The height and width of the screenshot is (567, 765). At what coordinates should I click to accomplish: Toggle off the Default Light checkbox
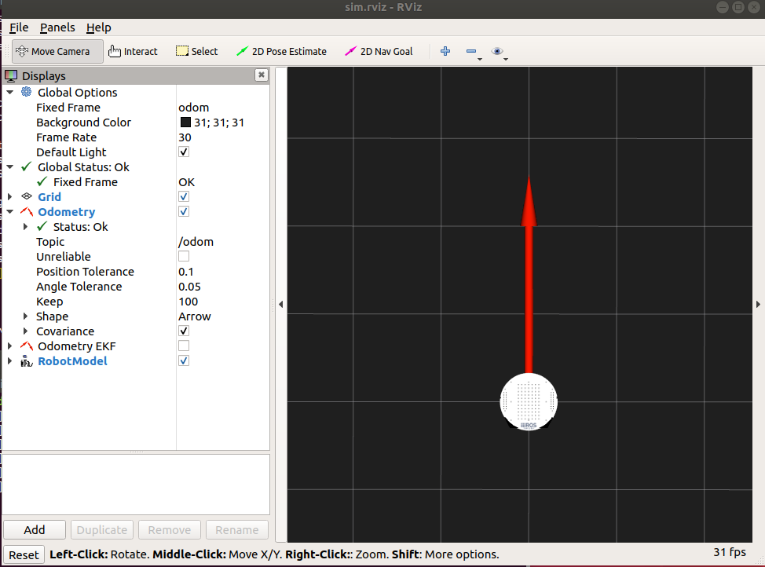tap(183, 152)
